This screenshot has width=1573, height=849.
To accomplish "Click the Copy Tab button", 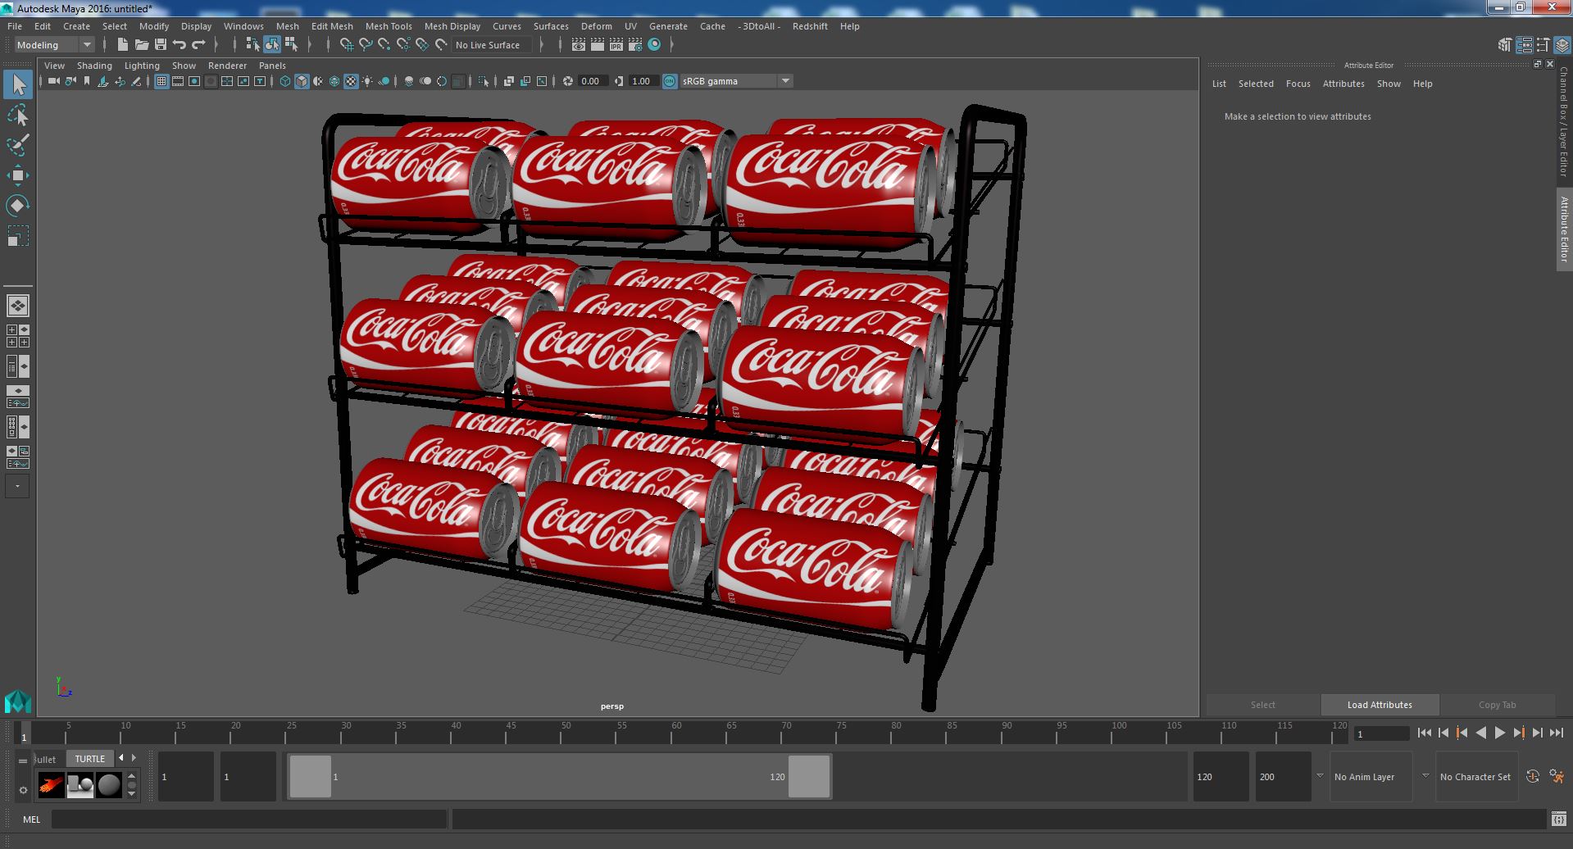I will click(x=1497, y=705).
